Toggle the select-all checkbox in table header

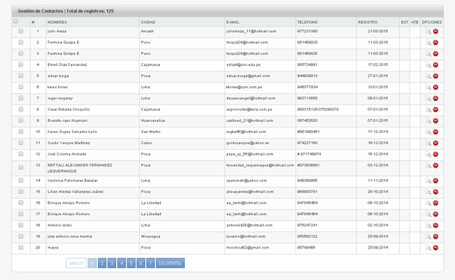pos(16,22)
